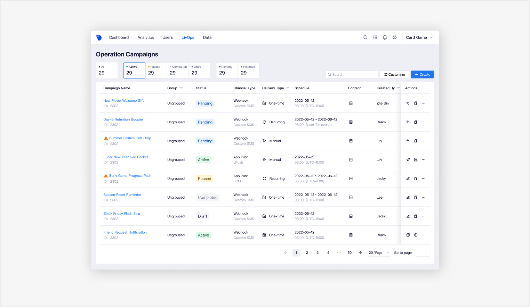530x307 pixels.
Task: Open the apps grid icon in top bar
Action: coord(375,38)
